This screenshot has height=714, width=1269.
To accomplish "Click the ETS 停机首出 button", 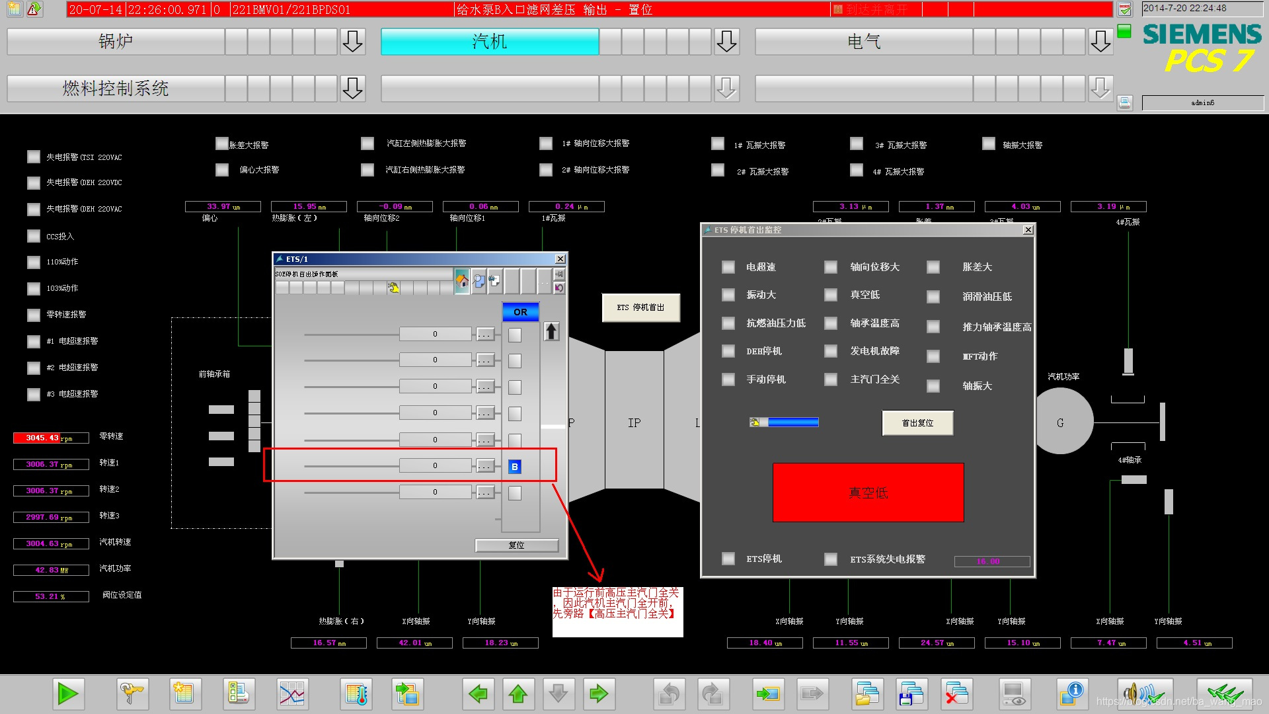I will pos(640,307).
